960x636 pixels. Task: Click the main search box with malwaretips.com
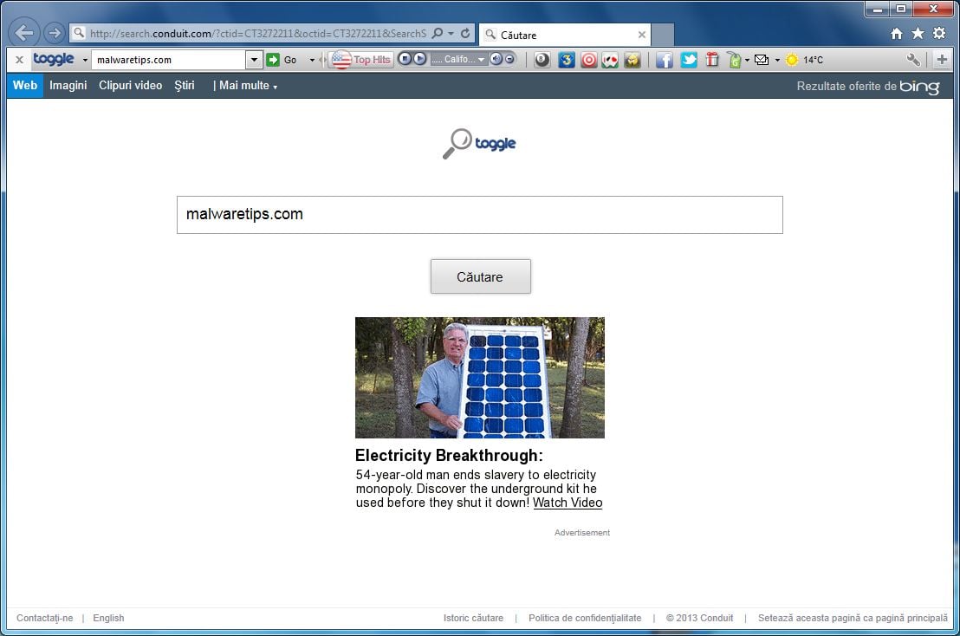[x=479, y=214]
